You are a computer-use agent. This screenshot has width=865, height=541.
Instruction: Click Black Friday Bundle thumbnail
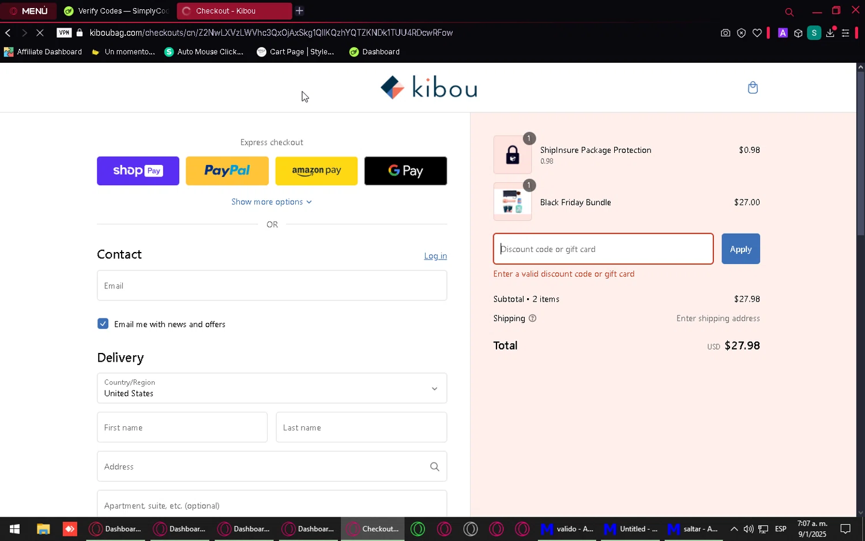(x=513, y=201)
